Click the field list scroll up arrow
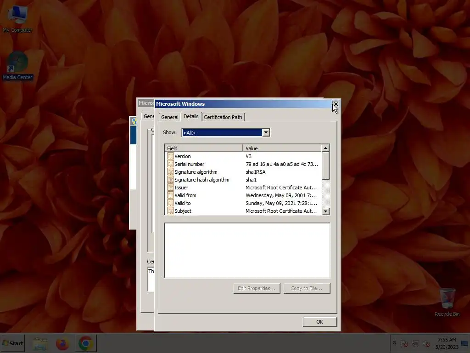The image size is (470, 353). [325, 148]
